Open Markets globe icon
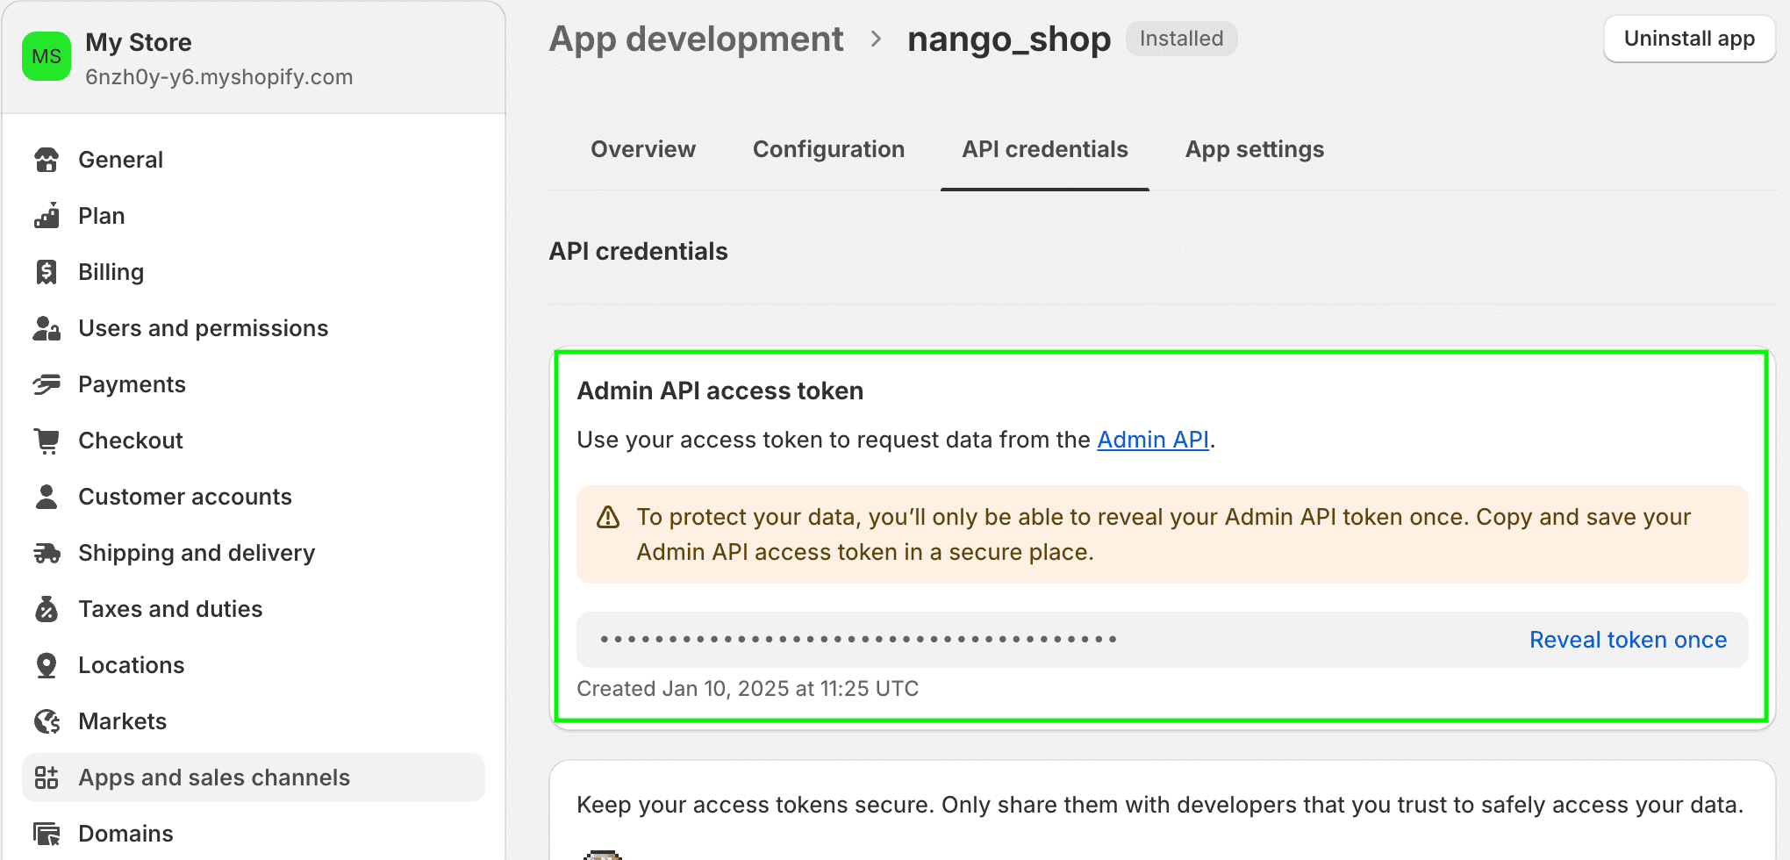Screen dimensions: 1790x860 point(47,721)
